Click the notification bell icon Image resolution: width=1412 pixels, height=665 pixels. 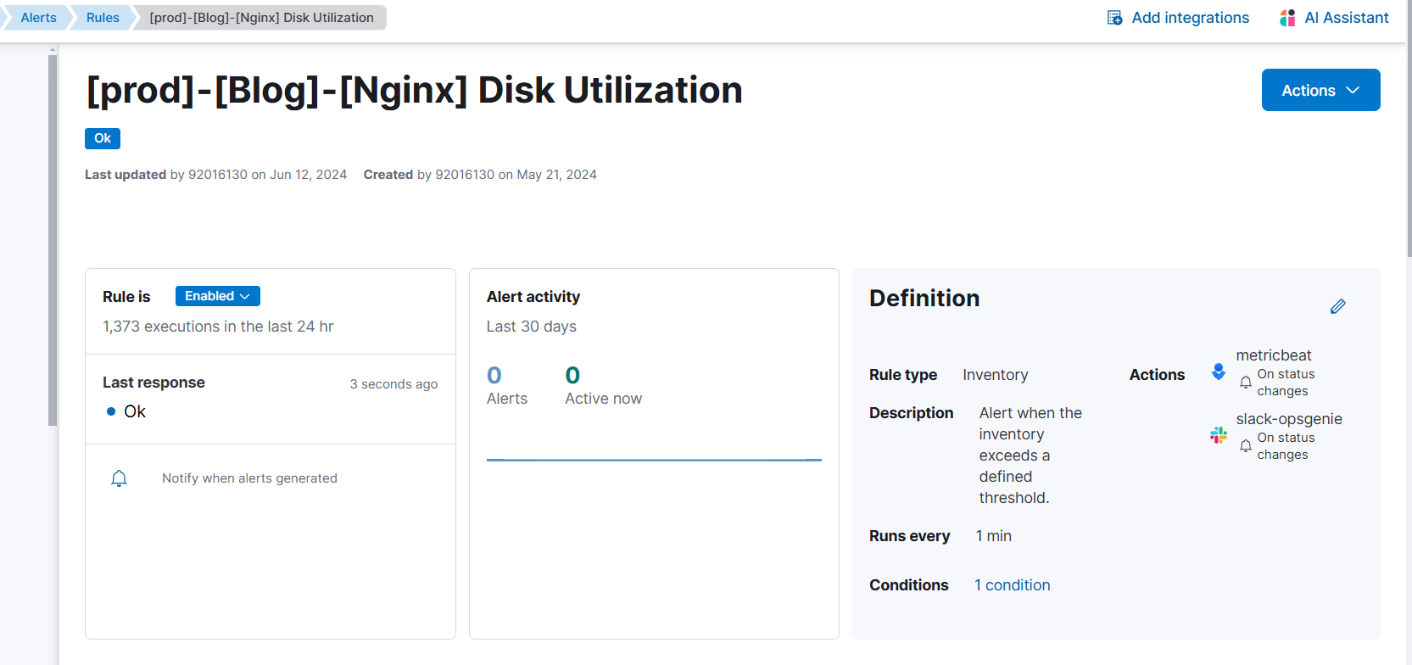tap(119, 478)
